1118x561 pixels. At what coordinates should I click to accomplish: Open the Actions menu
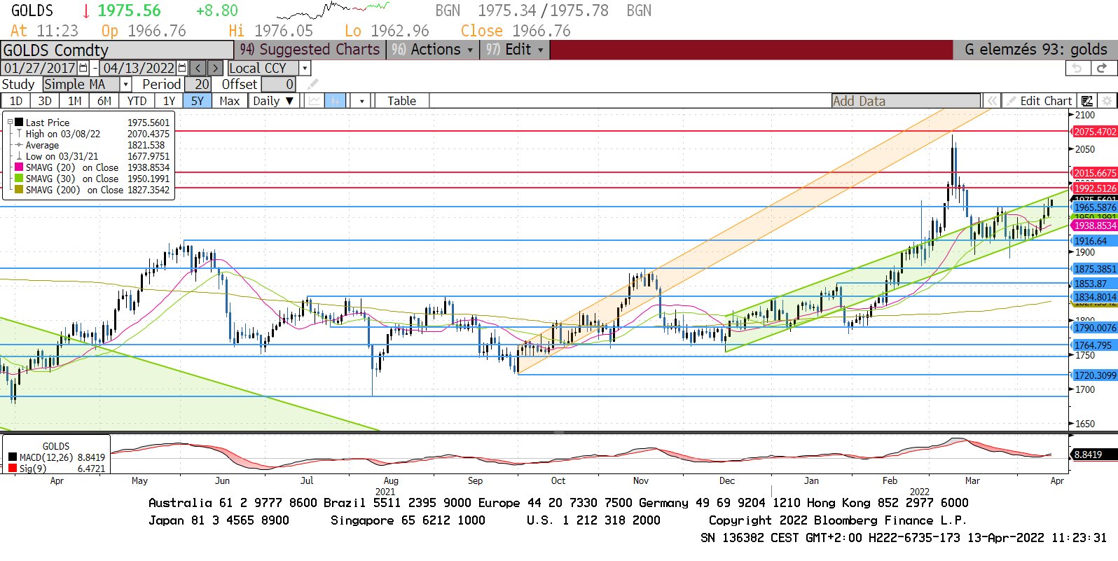tap(432, 50)
